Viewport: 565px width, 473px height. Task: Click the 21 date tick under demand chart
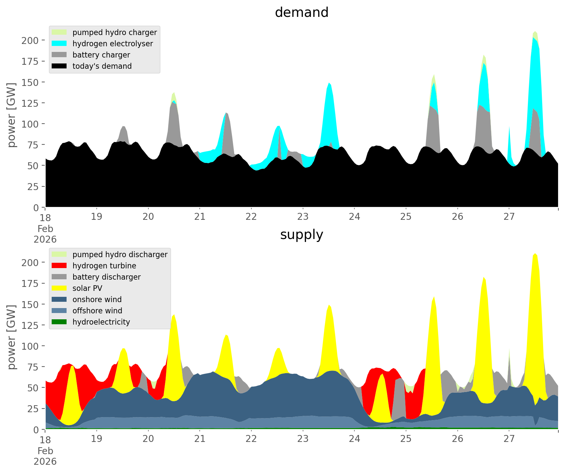coord(200,217)
